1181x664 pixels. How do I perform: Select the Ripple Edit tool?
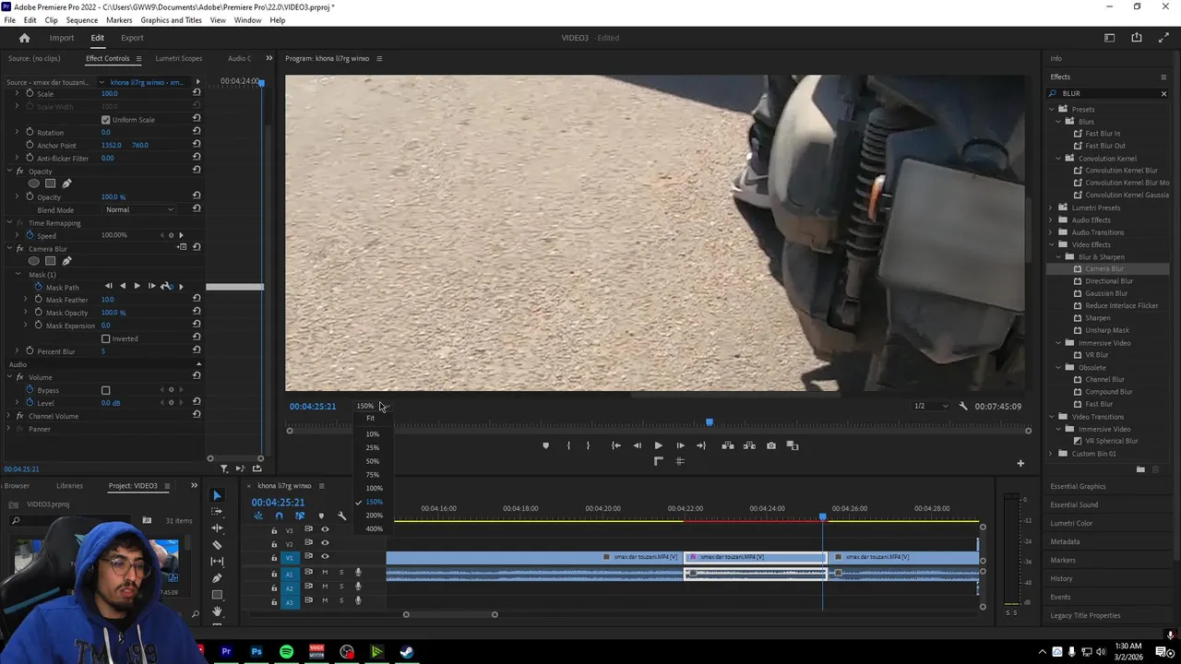coord(217,528)
